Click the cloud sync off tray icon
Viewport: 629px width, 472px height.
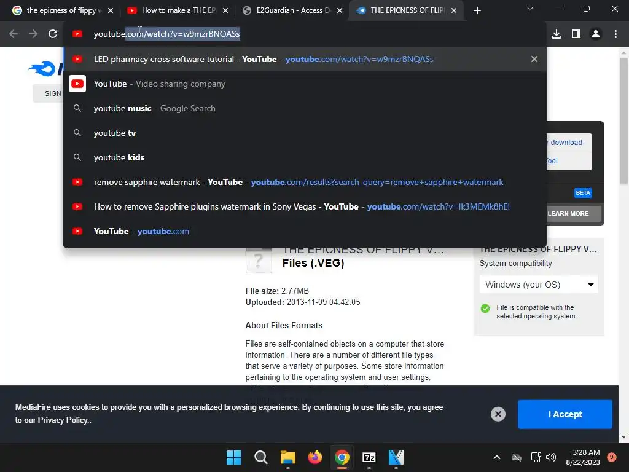tap(517, 457)
